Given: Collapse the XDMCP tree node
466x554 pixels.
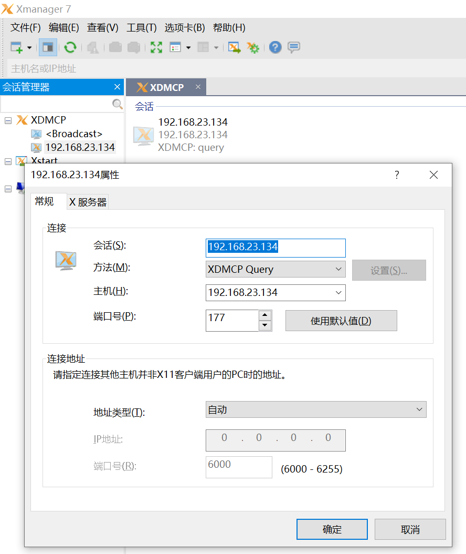Looking at the screenshot, I should click(x=8, y=120).
